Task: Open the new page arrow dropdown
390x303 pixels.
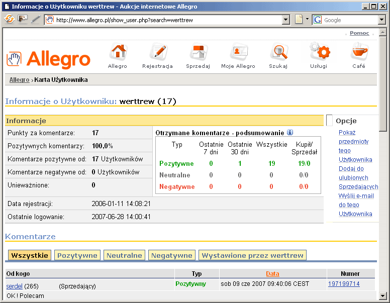Action: pos(307,19)
